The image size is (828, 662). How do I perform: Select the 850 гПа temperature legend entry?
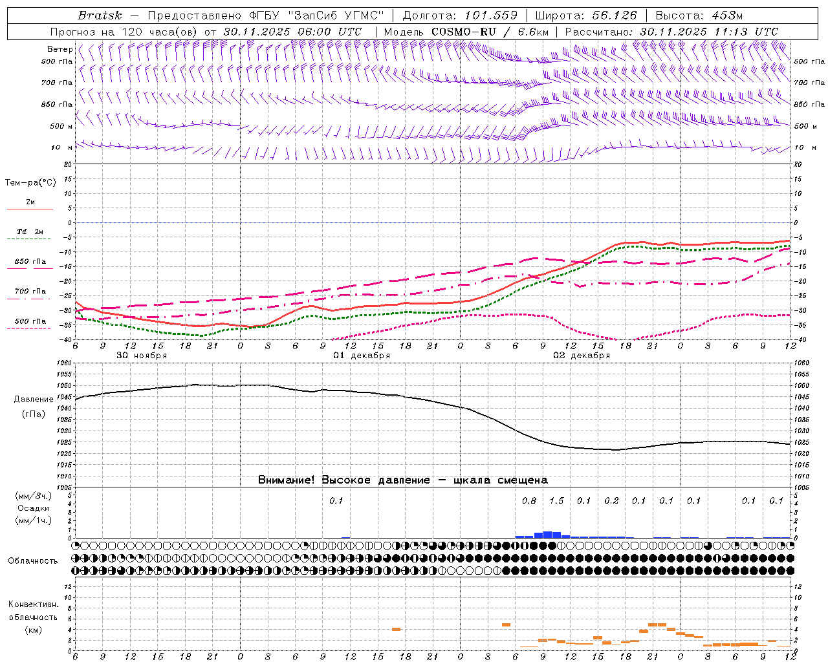[30, 262]
